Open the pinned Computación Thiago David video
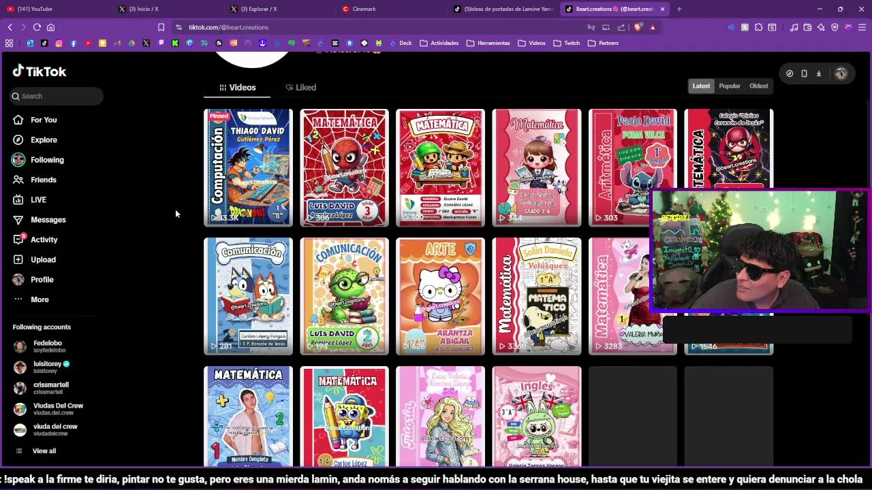Viewport: 872px width, 490px height. 248,167
